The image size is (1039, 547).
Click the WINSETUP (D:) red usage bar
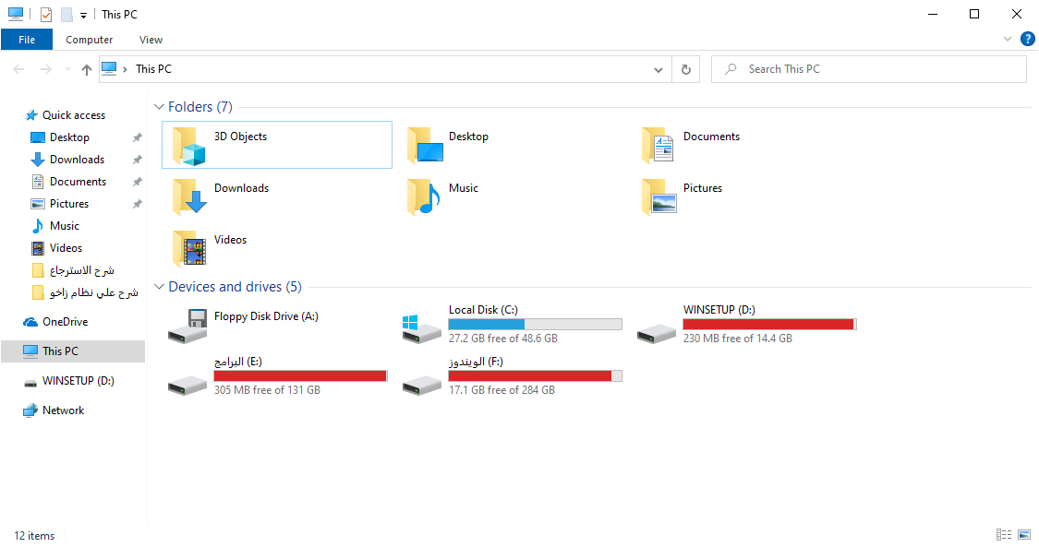pos(769,324)
